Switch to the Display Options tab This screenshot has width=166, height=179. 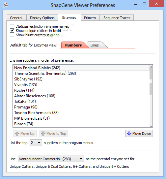tap(42, 18)
